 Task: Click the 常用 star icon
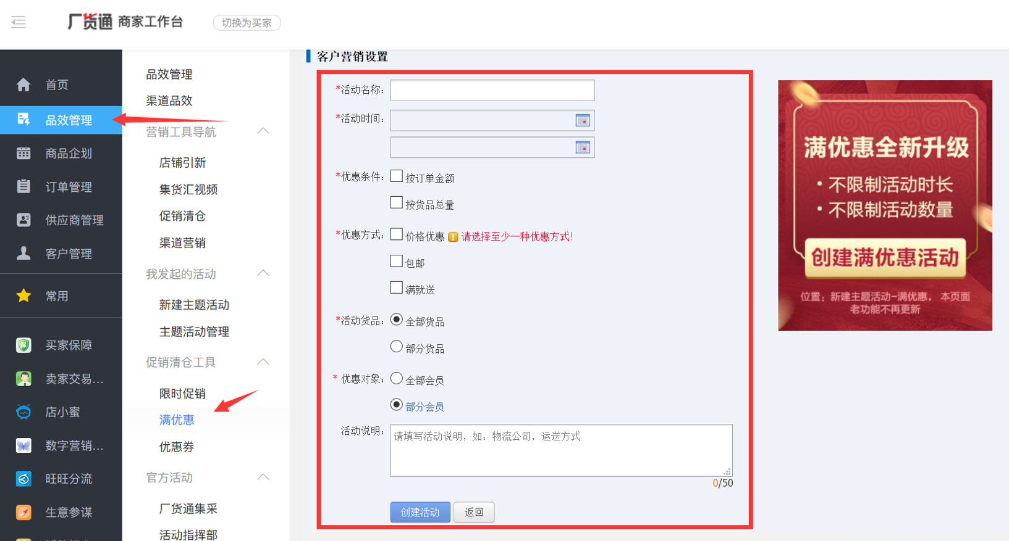(x=23, y=295)
